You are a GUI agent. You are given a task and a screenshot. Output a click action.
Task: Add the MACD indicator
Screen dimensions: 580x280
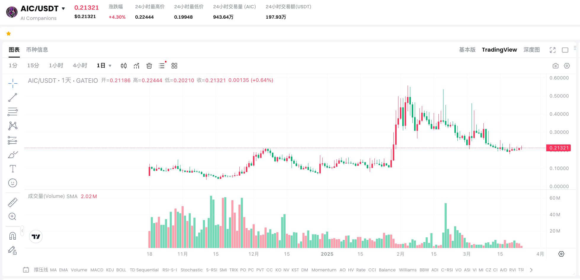(97, 270)
